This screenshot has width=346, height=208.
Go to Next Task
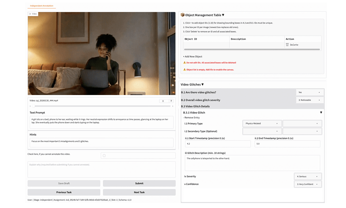tap(139, 192)
